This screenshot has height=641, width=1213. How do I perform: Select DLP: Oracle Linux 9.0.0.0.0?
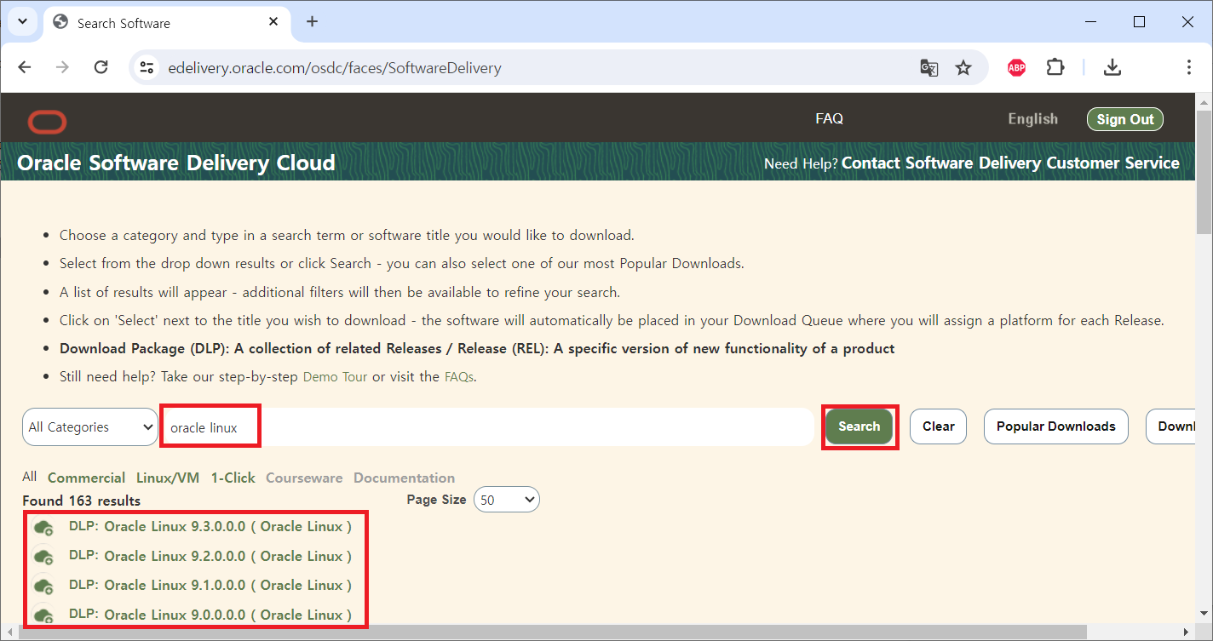(210, 615)
